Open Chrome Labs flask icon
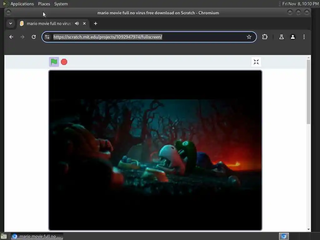320x240 pixels. point(282,37)
